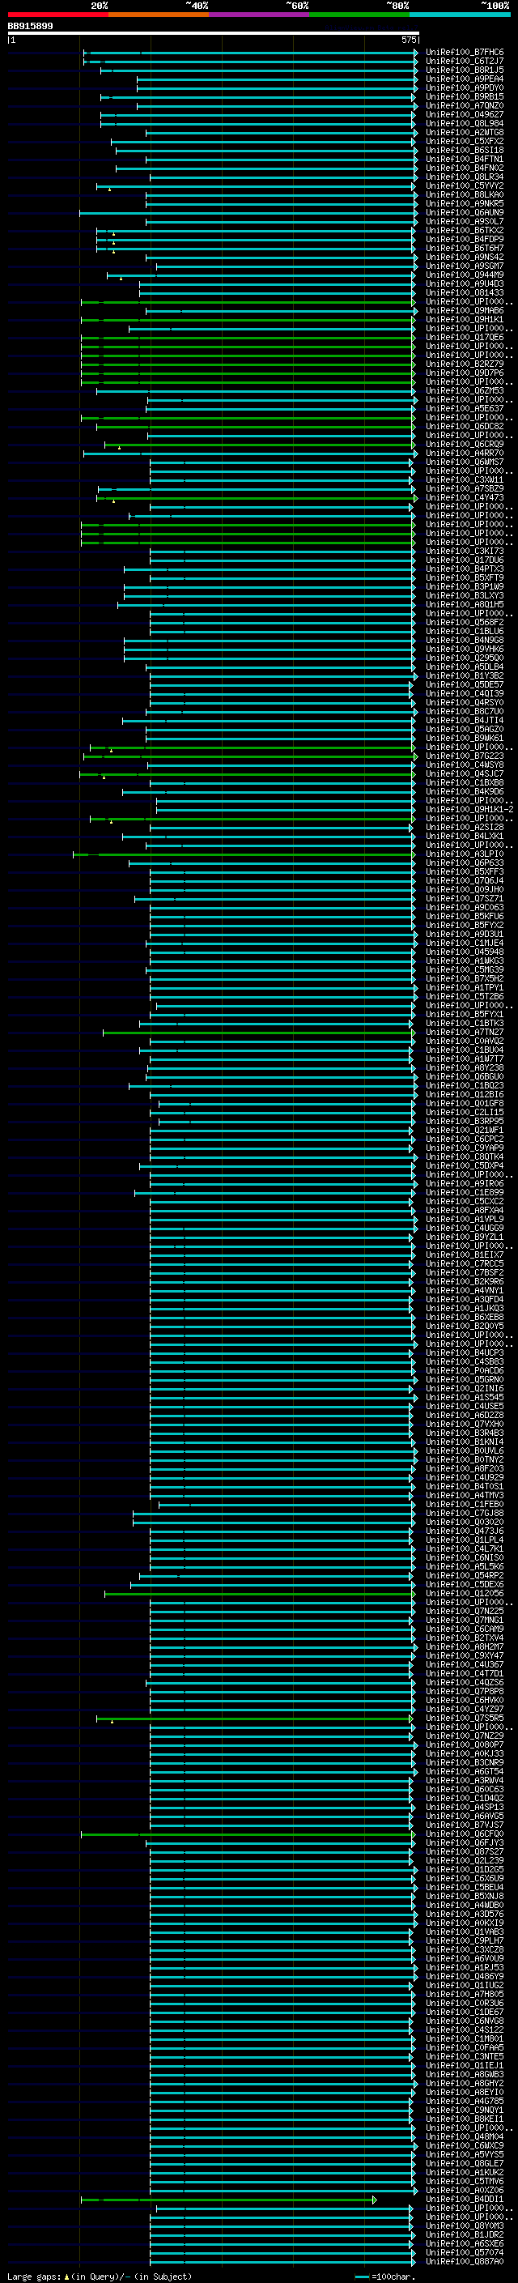
Task: Select hit label UniRef100_O45948
Action: [x=464, y=952]
